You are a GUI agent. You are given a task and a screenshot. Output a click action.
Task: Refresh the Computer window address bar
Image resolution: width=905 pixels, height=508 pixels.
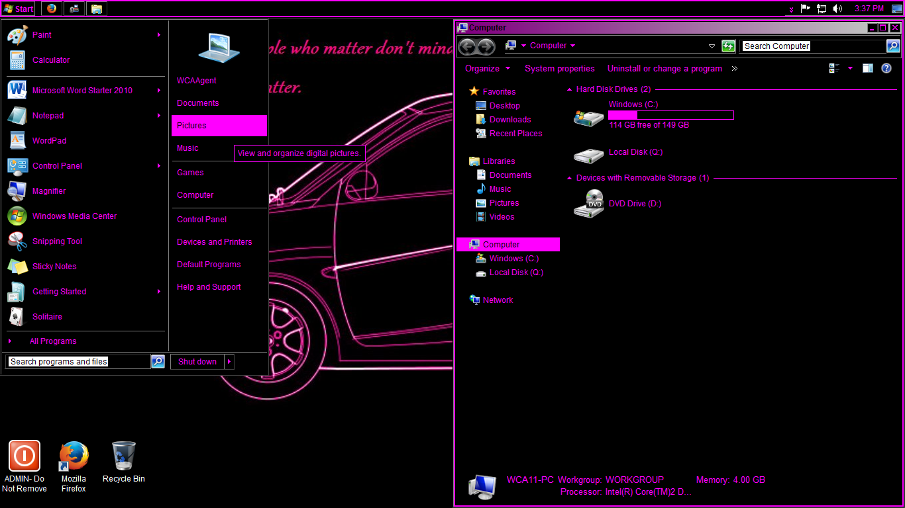[x=728, y=46]
